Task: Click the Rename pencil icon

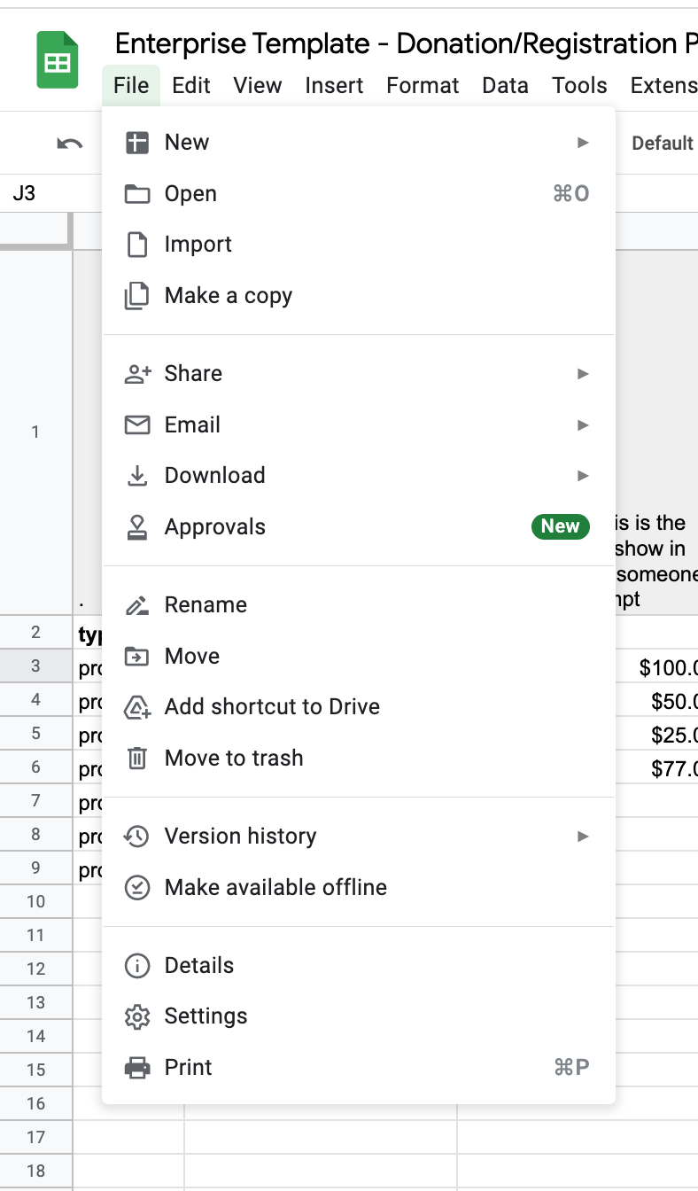Action: pos(137,605)
